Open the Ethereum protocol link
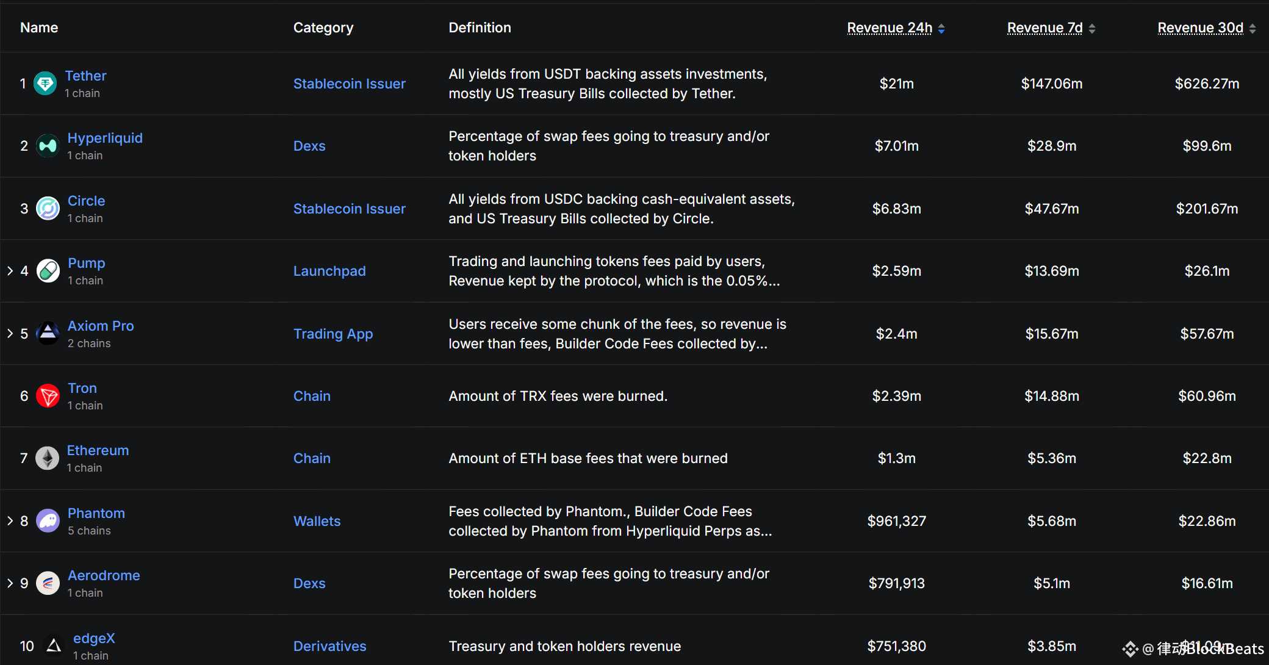 (x=98, y=450)
